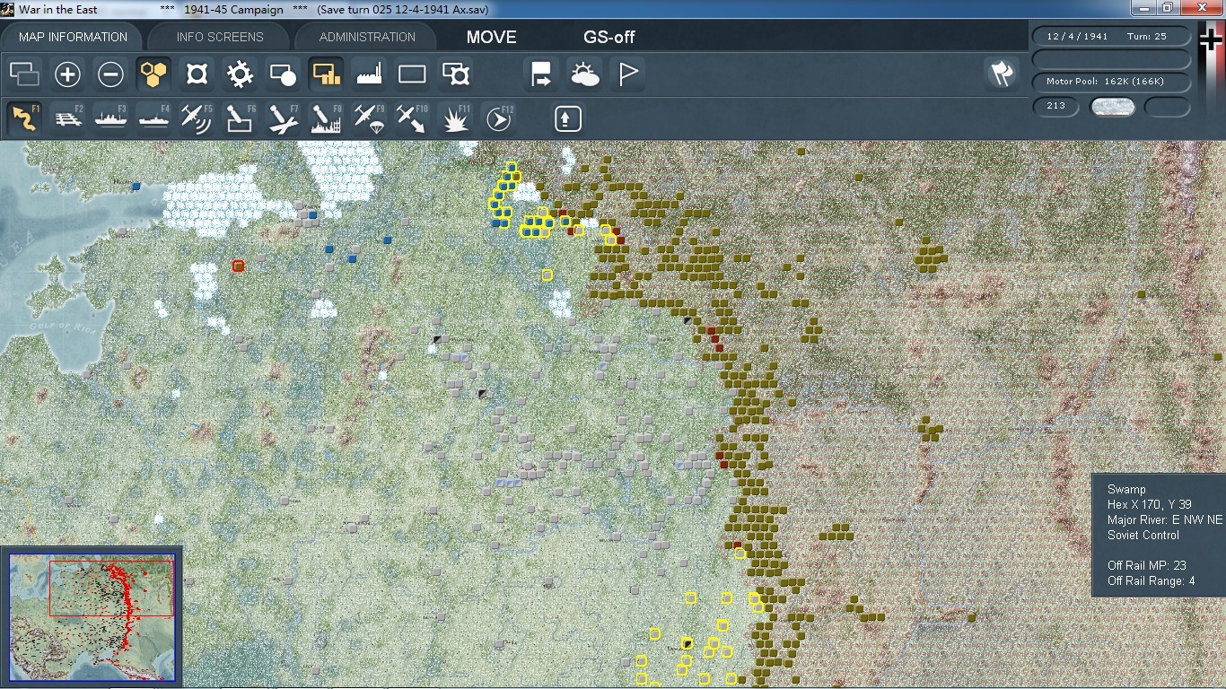
Task: Open the ADMINISTRATION tab
Action: (x=367, y=37)
